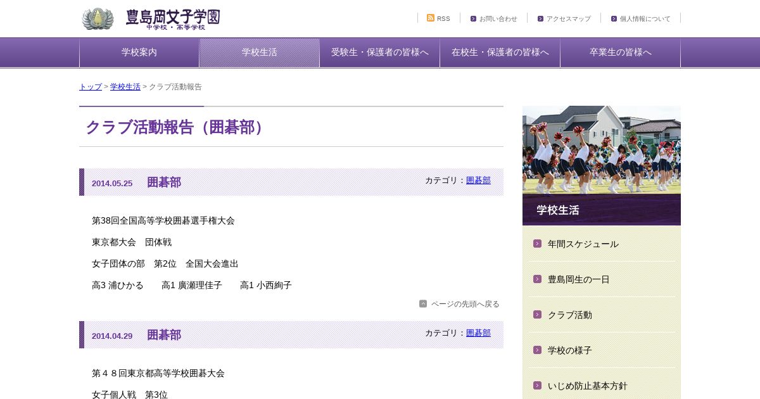Viewport: 760px width, 399px height.
Task: Click text 第４８回東京都高等学校囲碁大会
Action: 158,374
